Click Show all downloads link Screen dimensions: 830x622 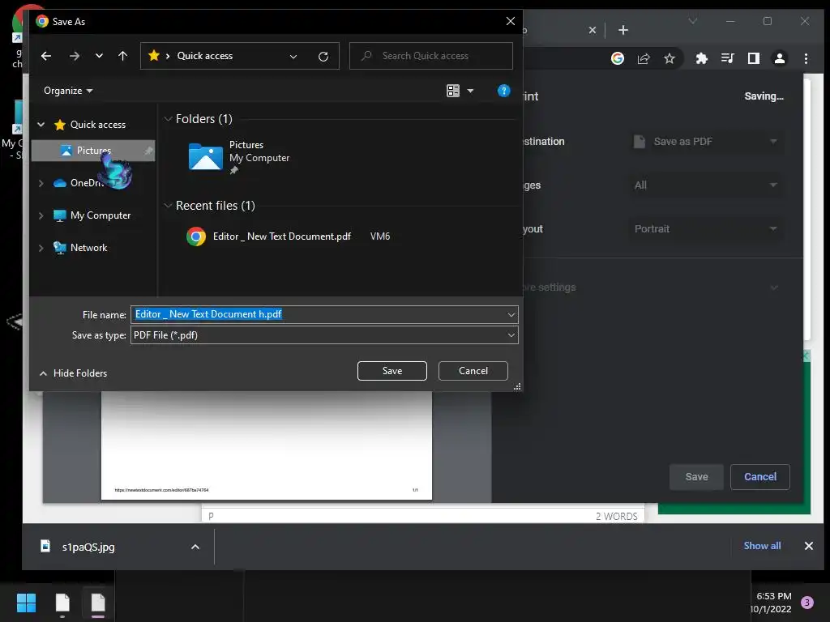[x=762, y=546]
